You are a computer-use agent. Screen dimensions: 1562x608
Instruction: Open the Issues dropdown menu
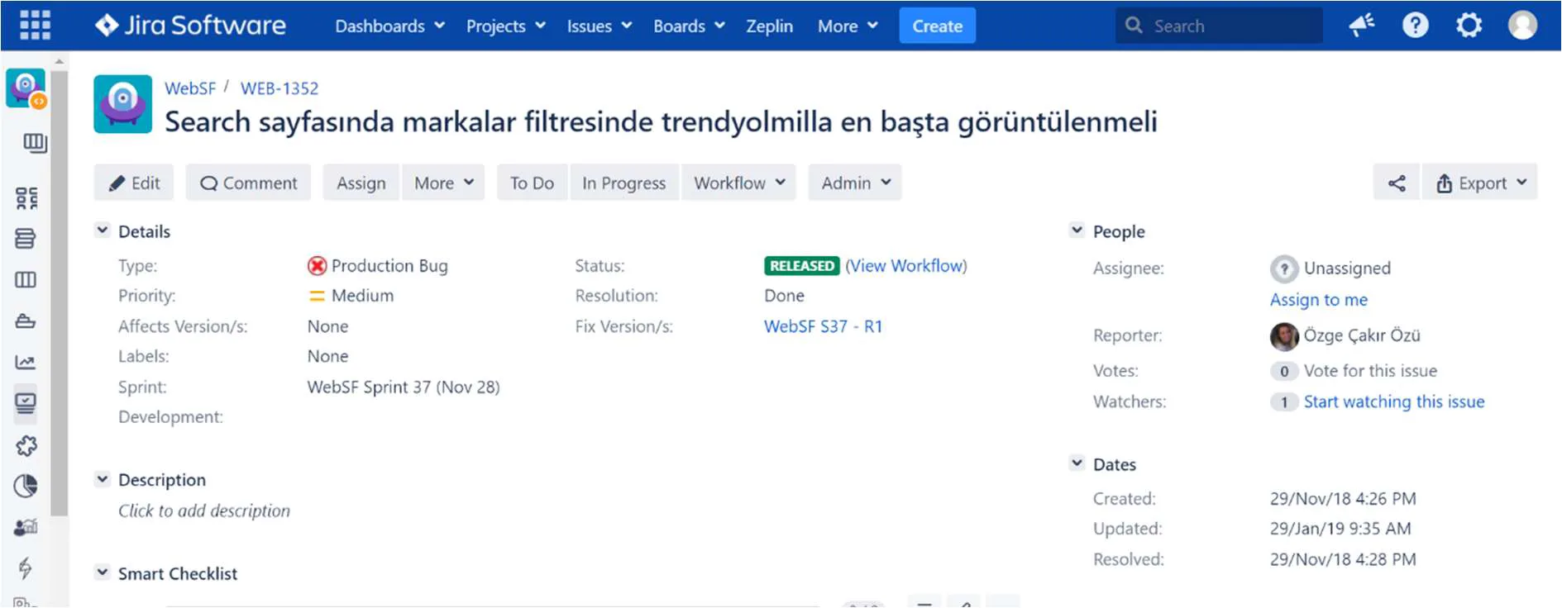[x=599, y=26]
